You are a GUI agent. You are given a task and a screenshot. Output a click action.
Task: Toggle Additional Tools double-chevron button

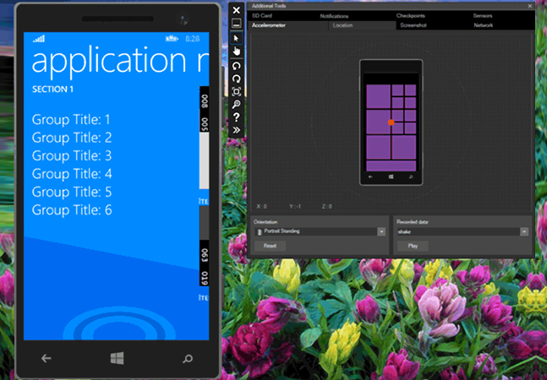236,130
